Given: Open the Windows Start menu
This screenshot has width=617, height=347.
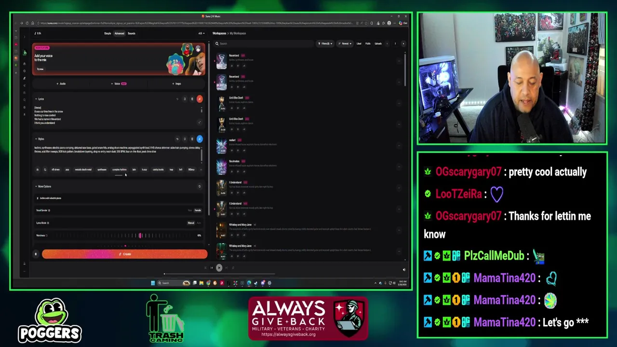Looking at the screenshot, I should click(x=153, y=283).
